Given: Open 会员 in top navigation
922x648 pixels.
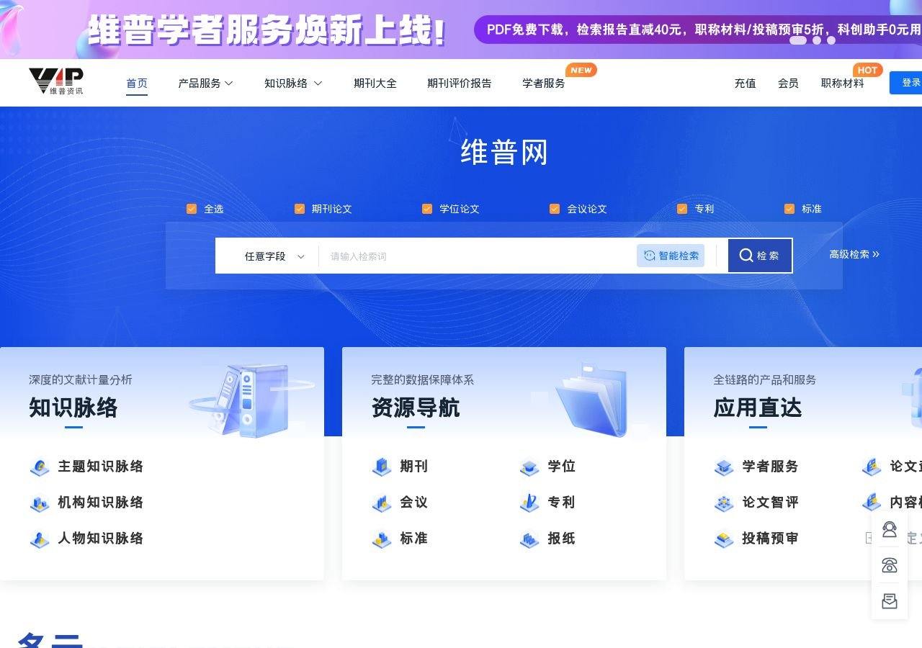Looking at the screenshot, I should click(789, 84).
